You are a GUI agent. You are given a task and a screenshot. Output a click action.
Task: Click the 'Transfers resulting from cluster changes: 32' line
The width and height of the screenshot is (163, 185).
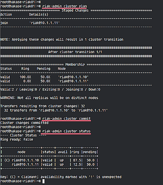click(x=43, y=106)
